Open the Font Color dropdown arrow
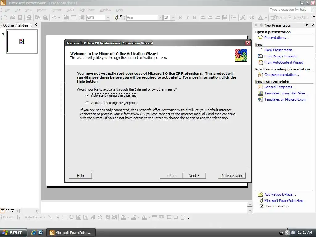This screenshot has width=316, height=237. (266, 18)
